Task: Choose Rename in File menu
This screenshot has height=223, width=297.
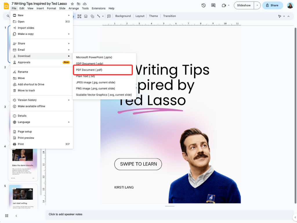Action: 42,72
